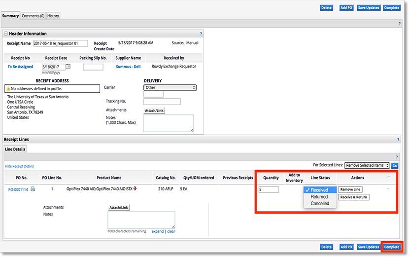This screenshot has height=257, width=409.
Task: Click the Receive & Return button
Action: [x=353, y=197]
